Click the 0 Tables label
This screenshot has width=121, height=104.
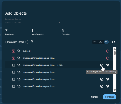point(60,65)
